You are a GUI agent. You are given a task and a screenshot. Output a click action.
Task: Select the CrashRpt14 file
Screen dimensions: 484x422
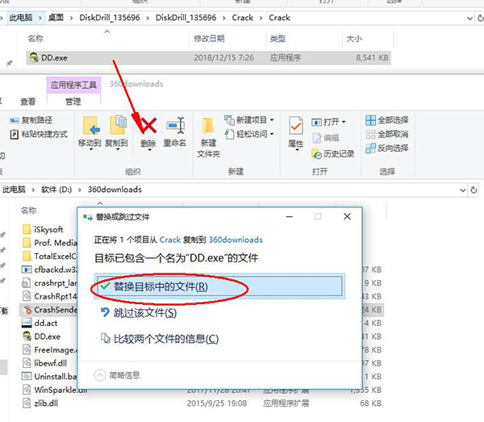tap(49, 296)
